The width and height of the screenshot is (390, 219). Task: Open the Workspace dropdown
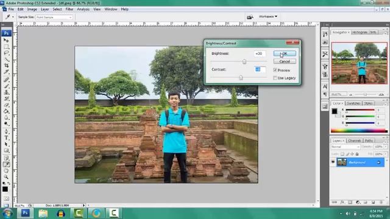[x=268, y=16]
